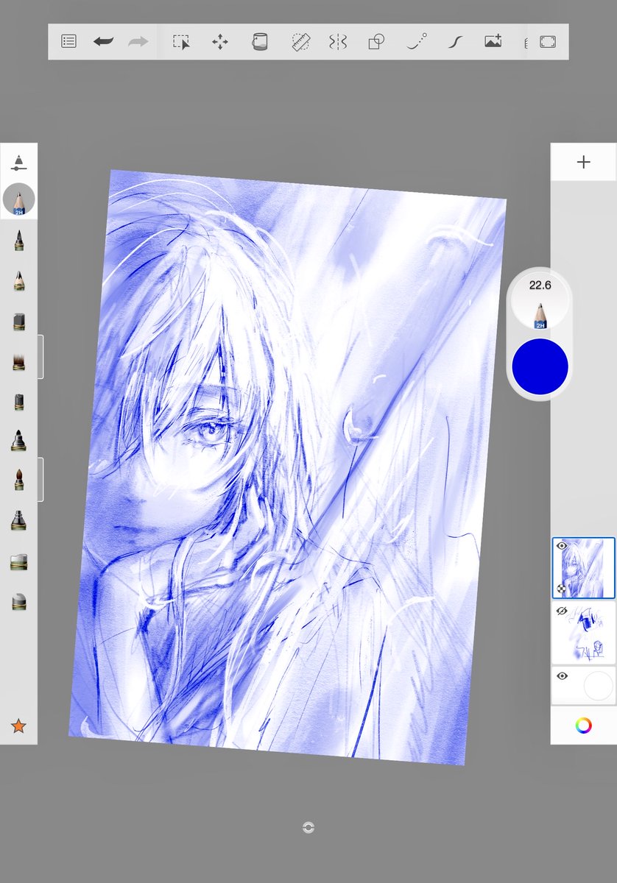This screenshot has height=883, width=617.
Task: Turn on Predictive Stroke
Action: (x=417, y=42)
